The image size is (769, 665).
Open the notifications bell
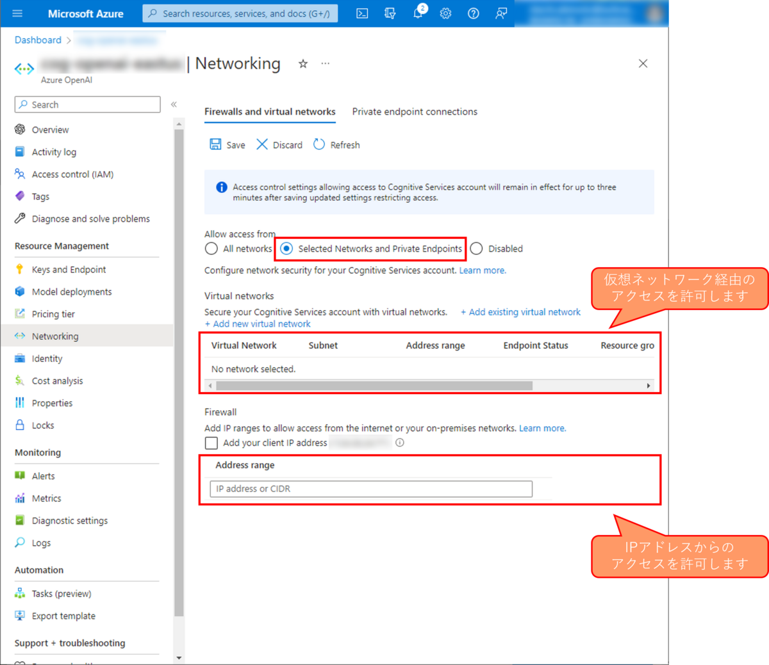418,13
